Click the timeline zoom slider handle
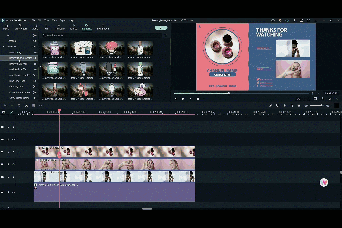The image size is (342, 228). coord(321,105)
